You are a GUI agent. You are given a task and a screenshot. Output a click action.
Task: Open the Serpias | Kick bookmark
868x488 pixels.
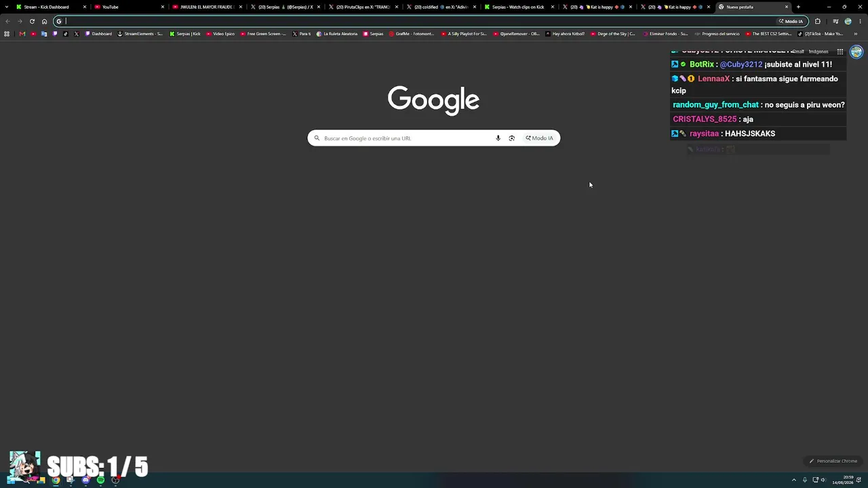pos(185,34)
